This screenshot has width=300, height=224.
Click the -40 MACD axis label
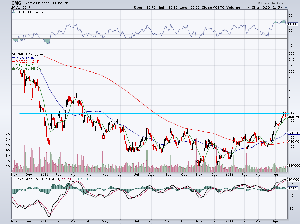(291, 215)
